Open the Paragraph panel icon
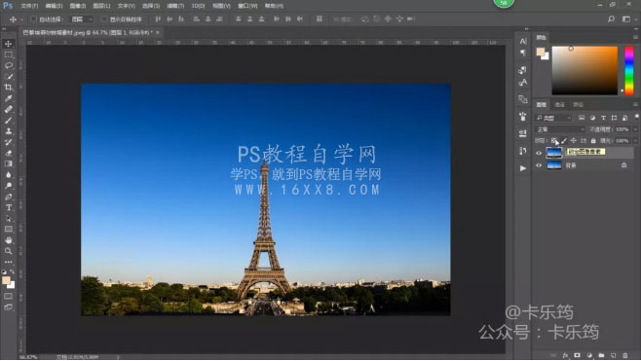 [523, 53]
